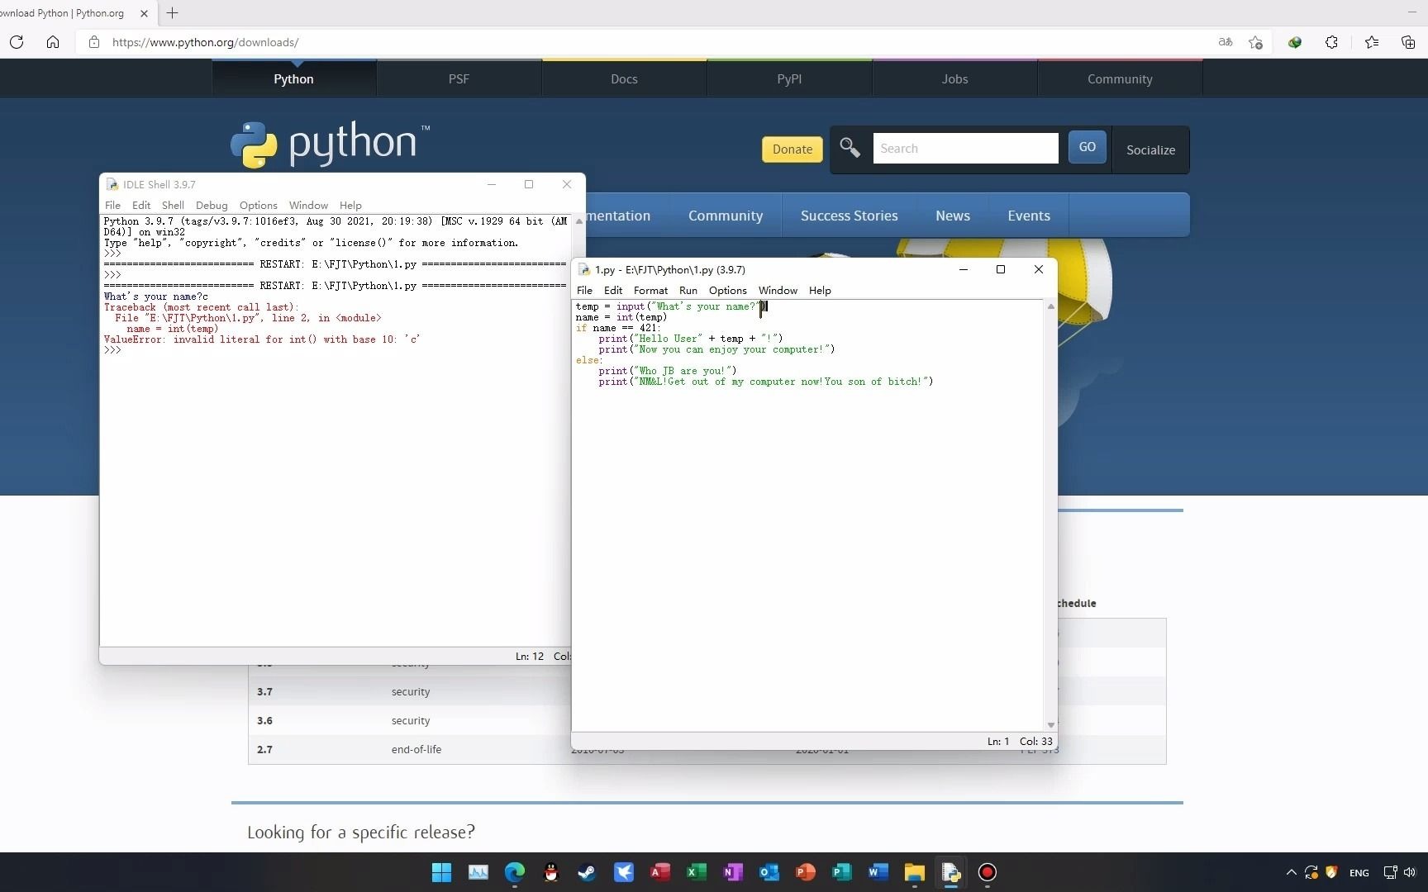This screenshot has width=1428, height=892.
Task: Select the Docs navigation tab
Action: pyautogui.click(x=623, y=78)
